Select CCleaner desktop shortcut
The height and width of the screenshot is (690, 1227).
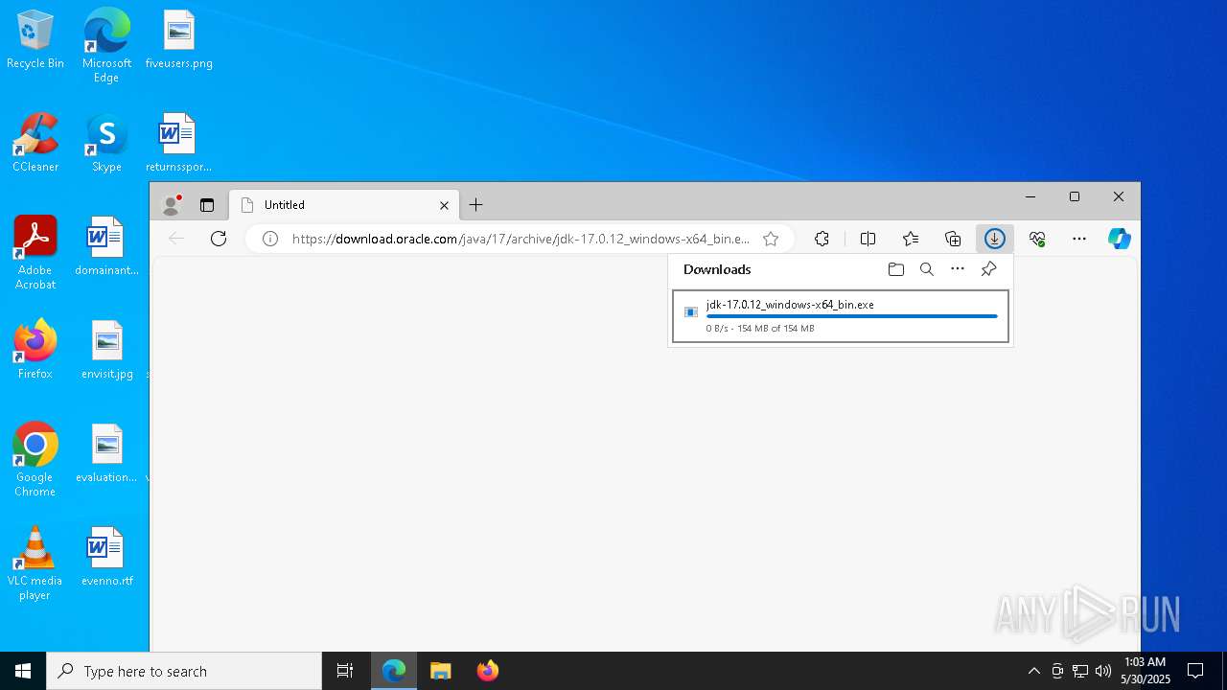(x=35, y=144)
